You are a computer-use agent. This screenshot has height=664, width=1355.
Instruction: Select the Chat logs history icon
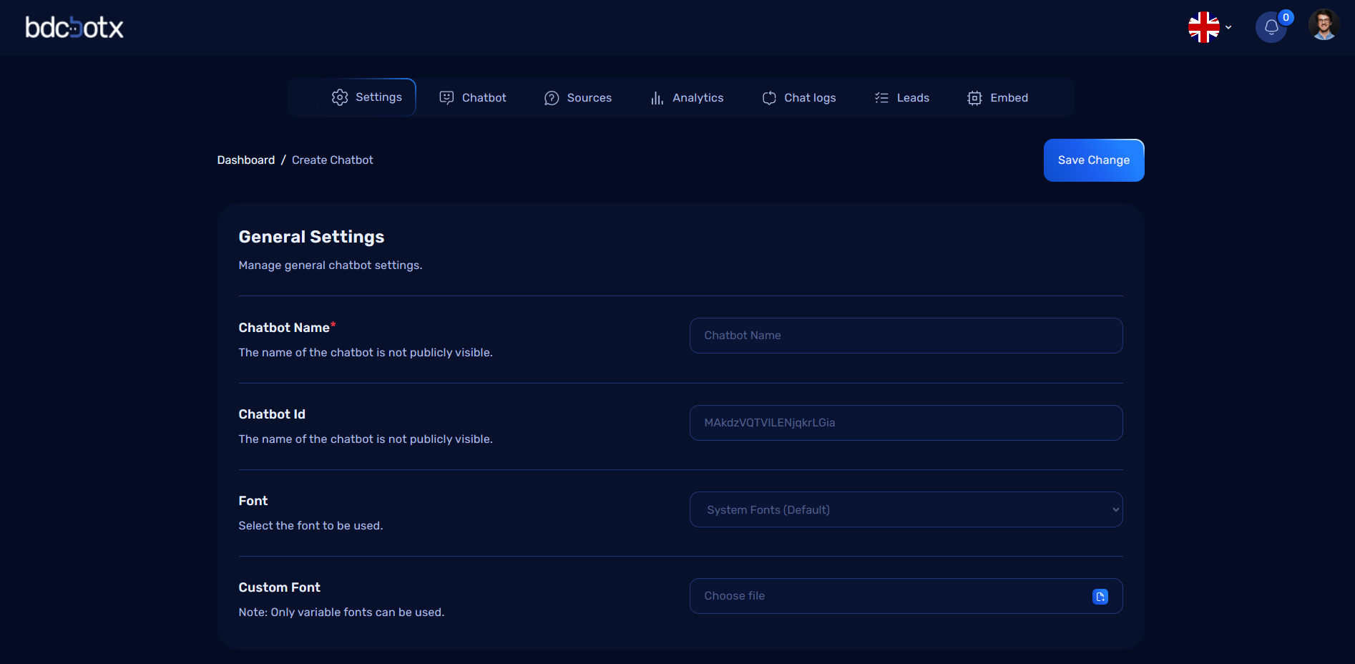768,97
